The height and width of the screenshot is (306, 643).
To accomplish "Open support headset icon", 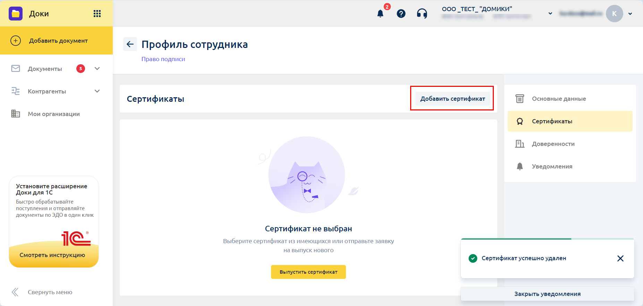I will (x=422, y=14).
